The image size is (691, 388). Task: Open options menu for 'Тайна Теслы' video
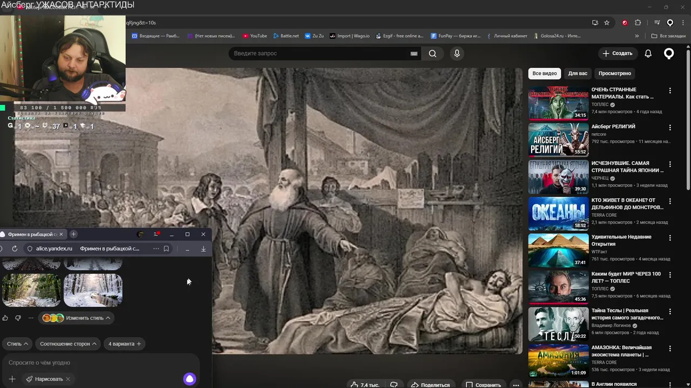click(x=670, y=311)
